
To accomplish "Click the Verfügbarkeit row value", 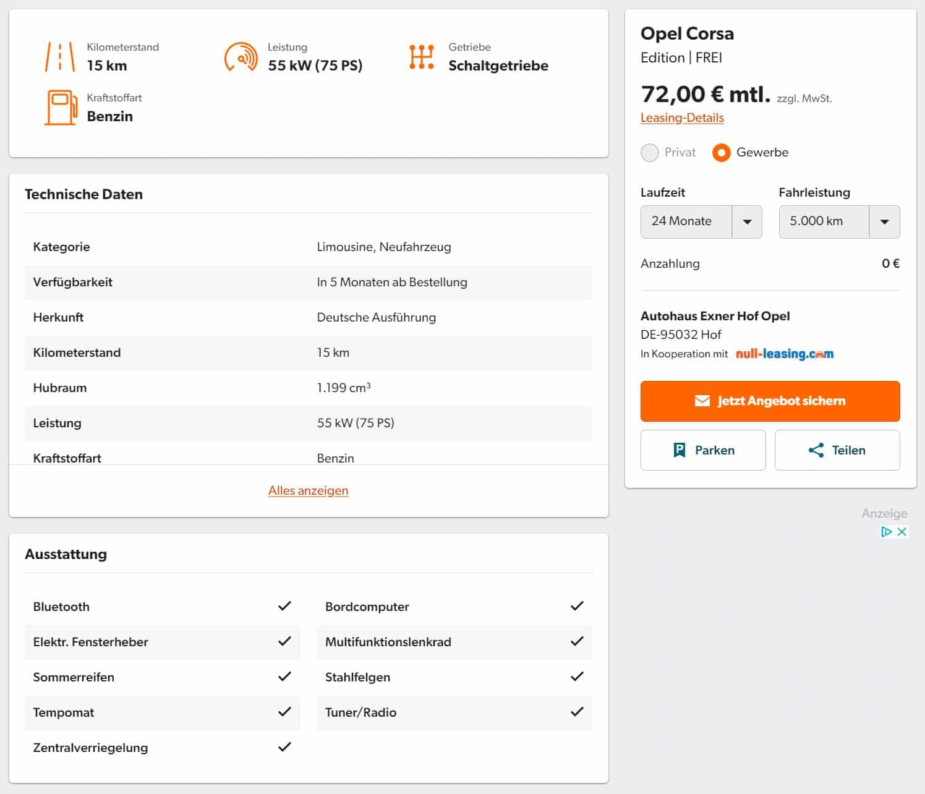I will pos(392,282).
